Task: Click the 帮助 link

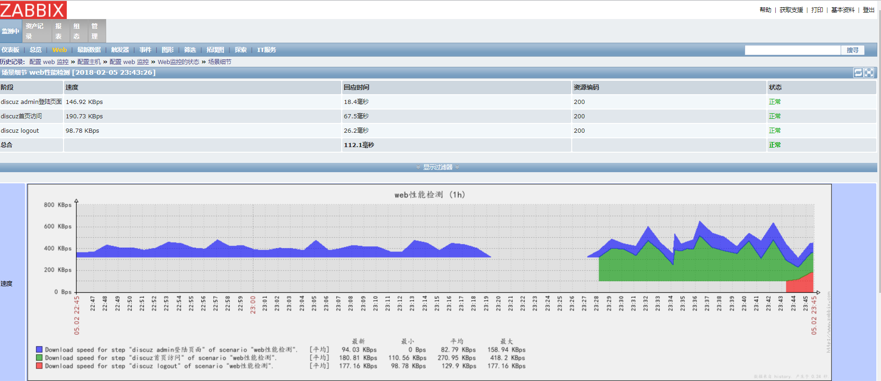Action: (766, 10)
